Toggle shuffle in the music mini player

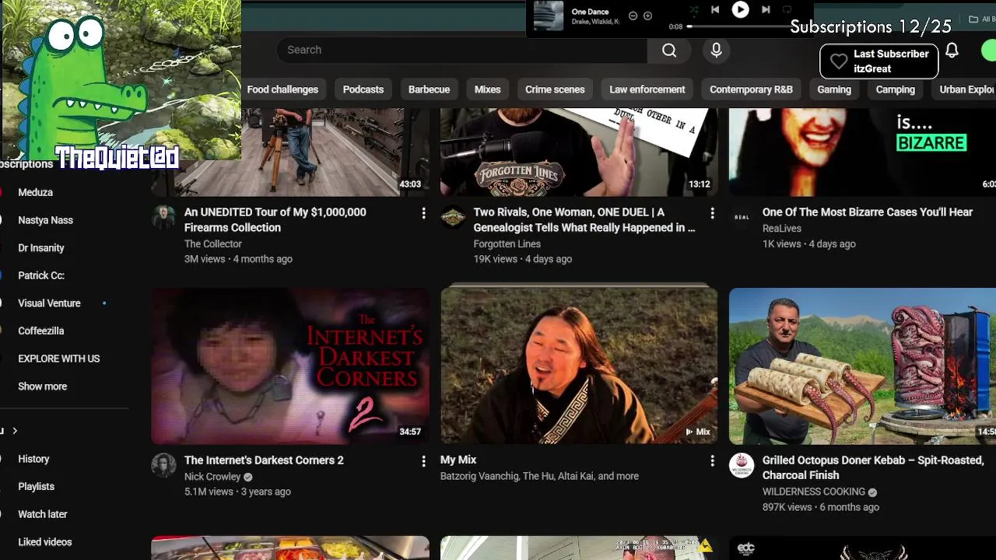pos(694,10)
